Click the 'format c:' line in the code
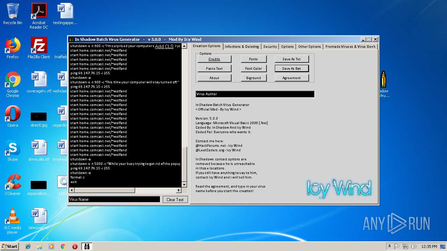 78,177
